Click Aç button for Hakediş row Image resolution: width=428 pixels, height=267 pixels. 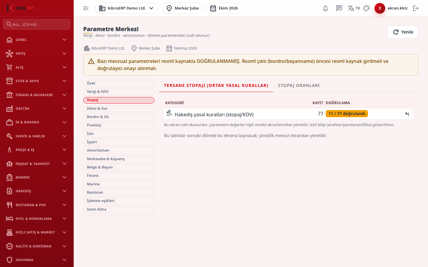coord(407,114)
